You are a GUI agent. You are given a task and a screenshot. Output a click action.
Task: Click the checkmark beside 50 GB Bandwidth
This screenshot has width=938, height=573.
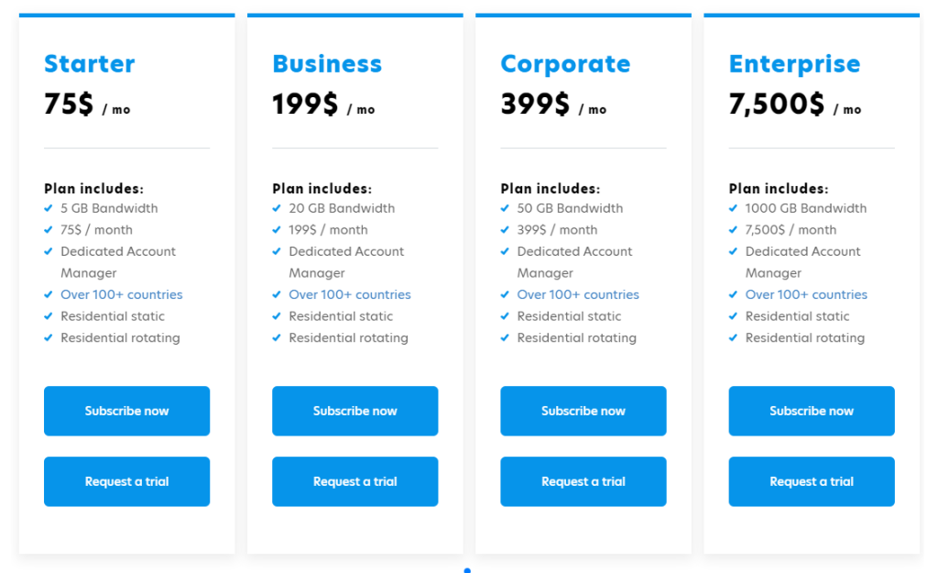click(506, 208)
